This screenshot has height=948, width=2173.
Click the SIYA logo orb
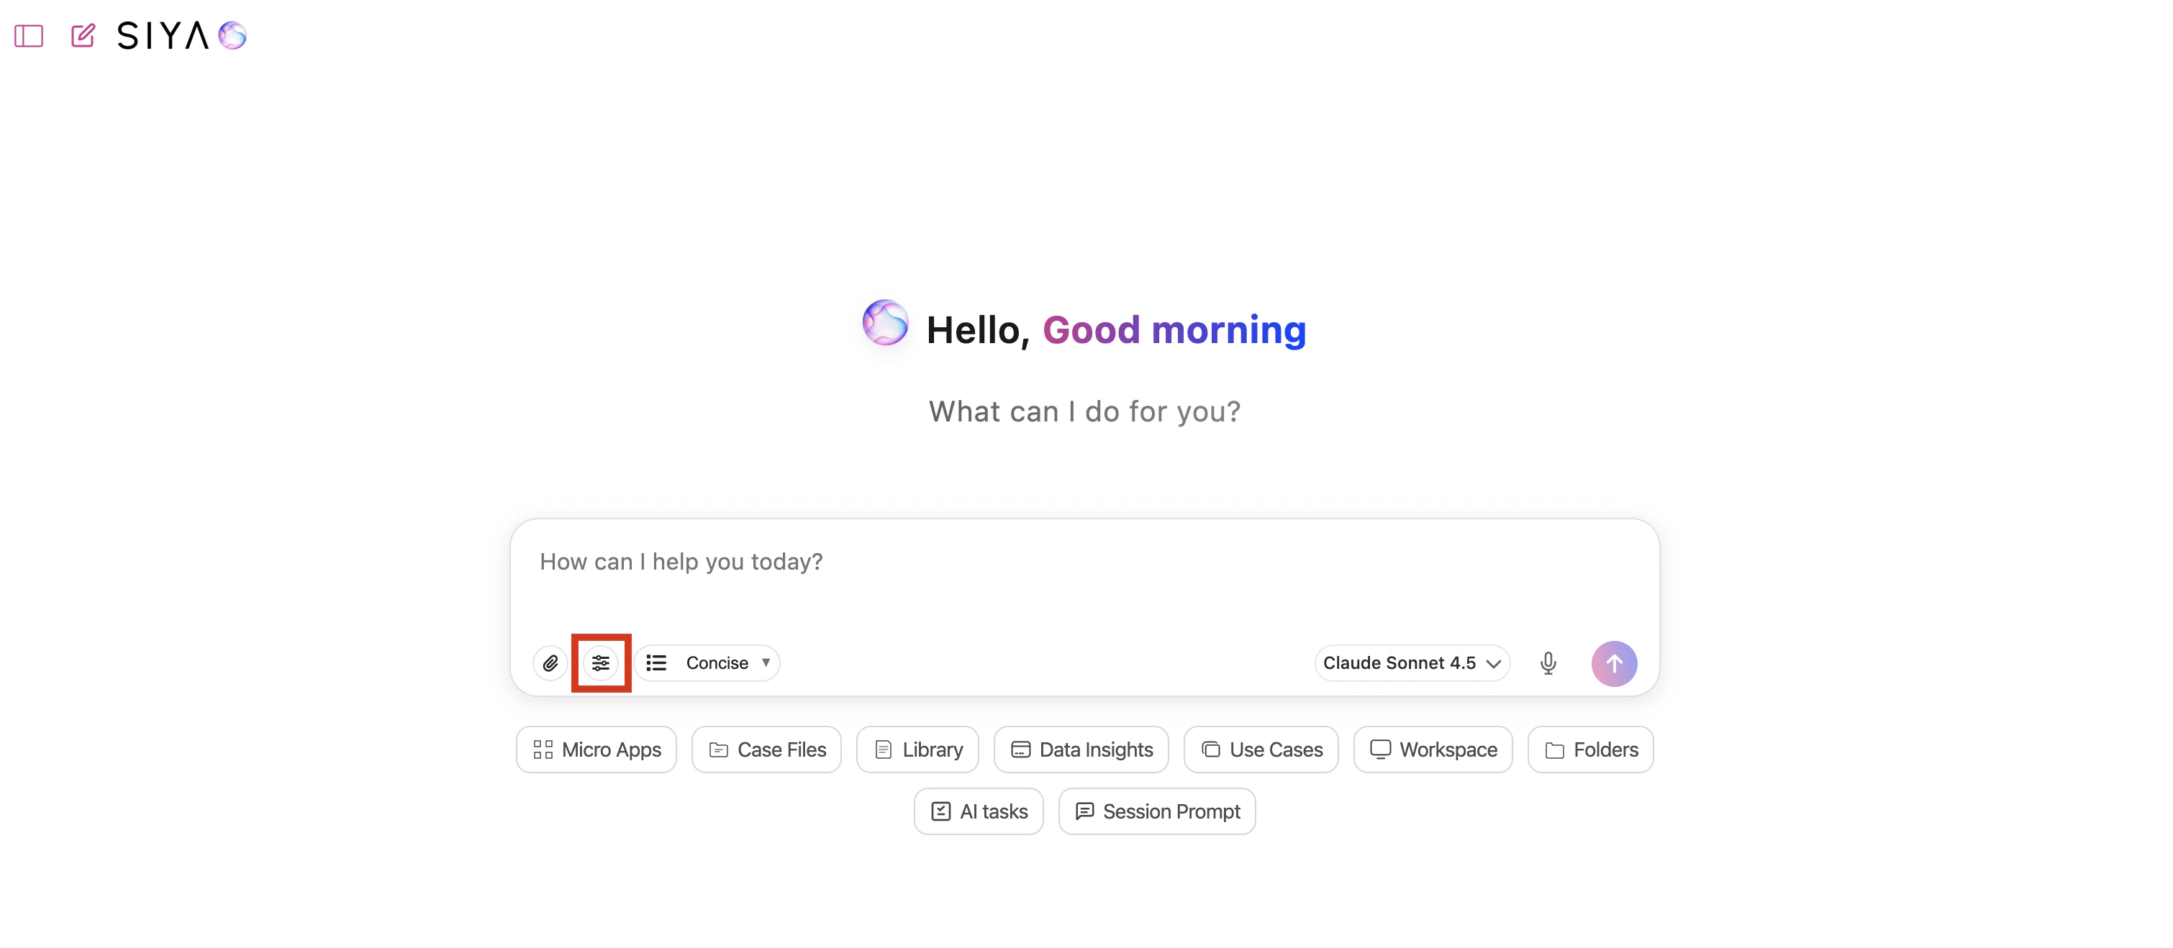point(232,35)
